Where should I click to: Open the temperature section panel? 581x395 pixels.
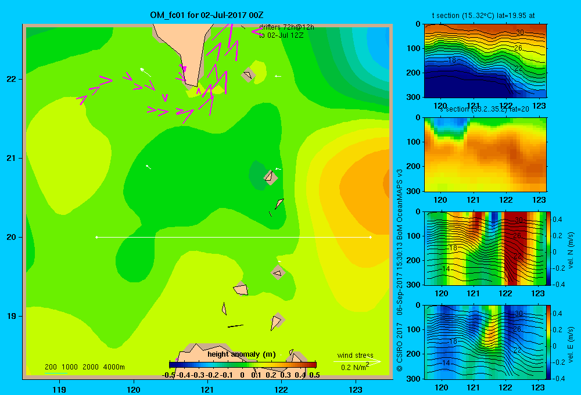[485, 60]
